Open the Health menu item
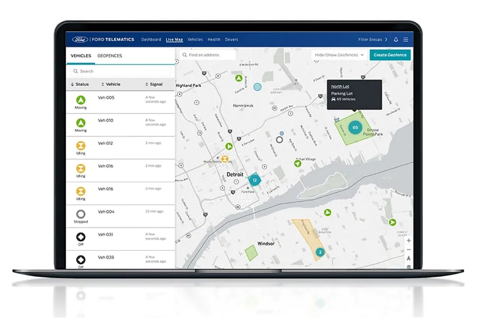This screenshot has width=477, height=318. click(x=214, y=40)
